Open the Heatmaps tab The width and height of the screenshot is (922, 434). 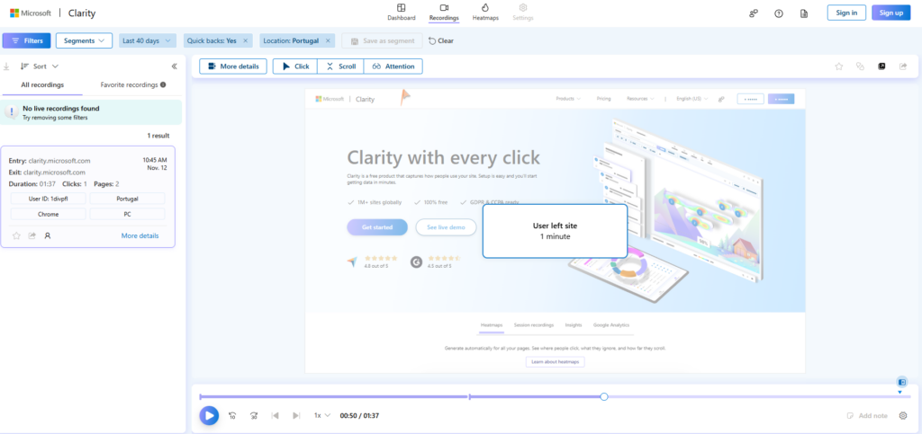[485, 13]
